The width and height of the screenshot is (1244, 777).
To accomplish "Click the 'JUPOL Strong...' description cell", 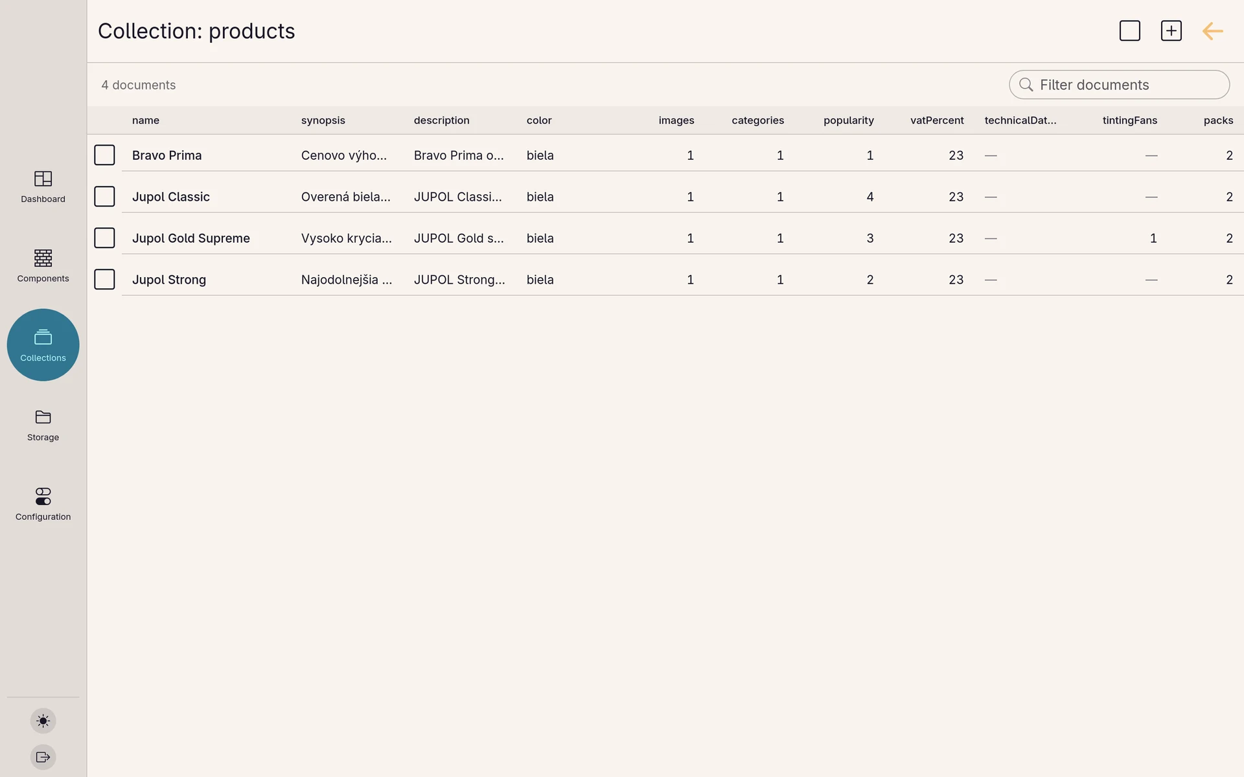I will (x=459, y=280).
